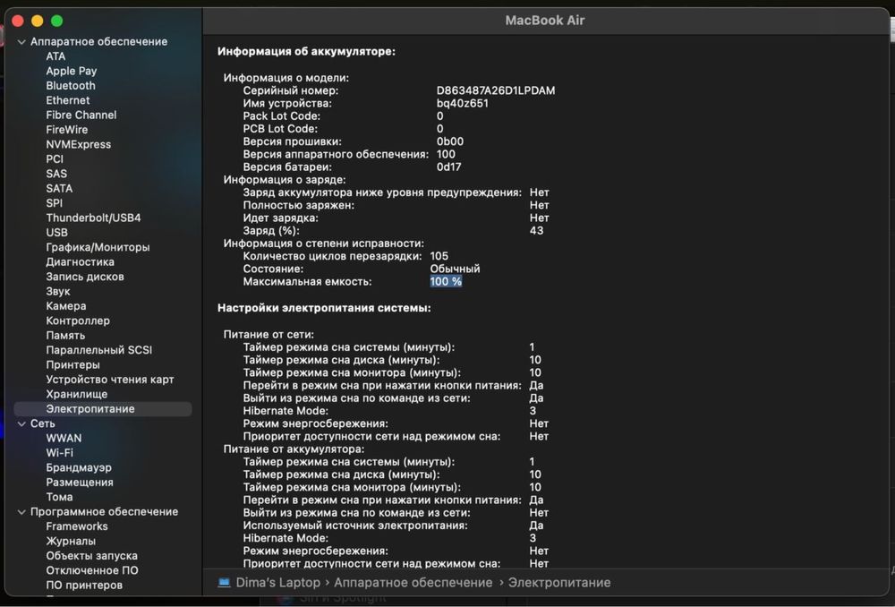Select SAS in the sidebar
895x607 pixels.
click(56, 174)
